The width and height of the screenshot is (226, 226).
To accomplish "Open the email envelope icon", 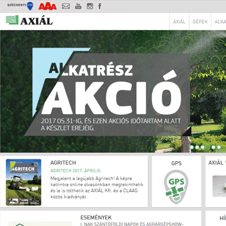I will coord(66,6).
